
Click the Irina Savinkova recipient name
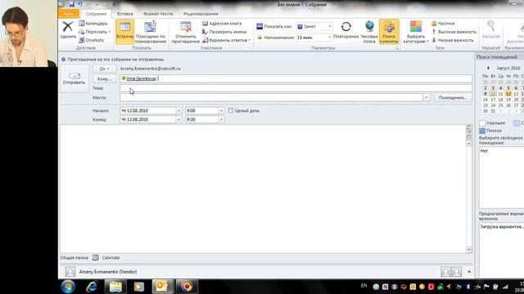click(142, 78)
